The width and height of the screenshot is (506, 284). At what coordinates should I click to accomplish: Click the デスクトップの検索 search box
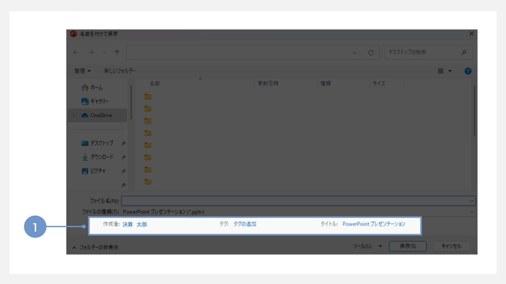[x=429, y=52]
